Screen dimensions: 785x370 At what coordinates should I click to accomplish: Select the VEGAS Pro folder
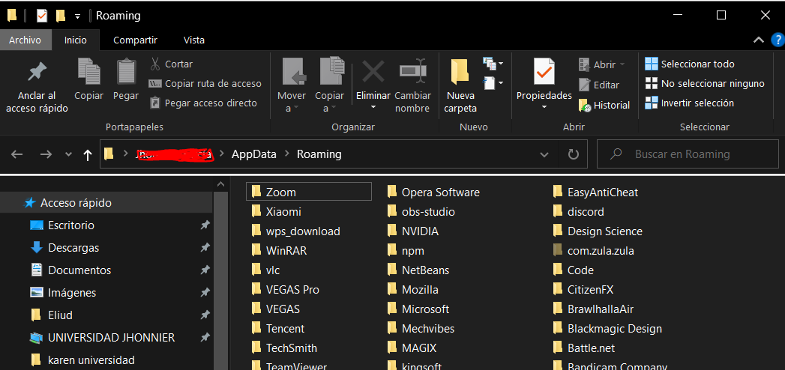click(286, 290)
